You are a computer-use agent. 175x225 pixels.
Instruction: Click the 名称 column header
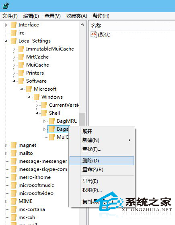click(96, 26)
